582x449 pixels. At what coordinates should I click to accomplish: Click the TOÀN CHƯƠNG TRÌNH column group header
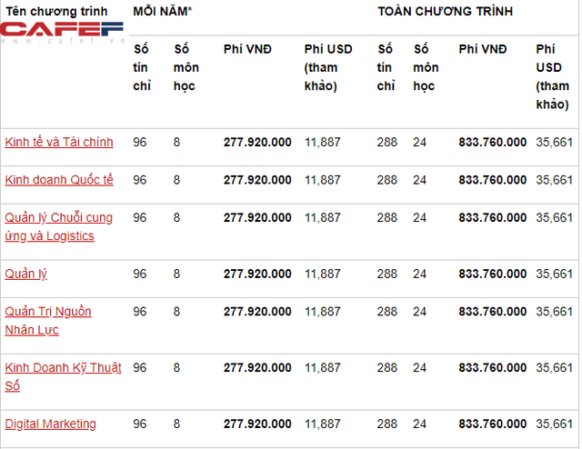coord(445,12)
